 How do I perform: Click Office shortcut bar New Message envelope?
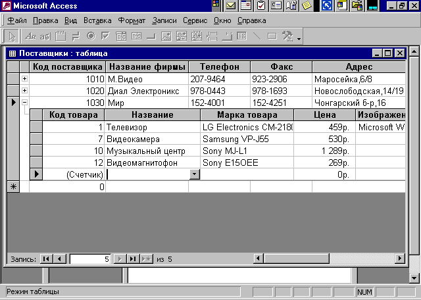tap(231, 6)
